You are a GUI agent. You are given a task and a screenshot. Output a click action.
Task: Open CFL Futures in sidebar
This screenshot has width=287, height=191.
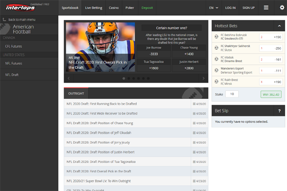pyautogui.click(x=29, y=46)
